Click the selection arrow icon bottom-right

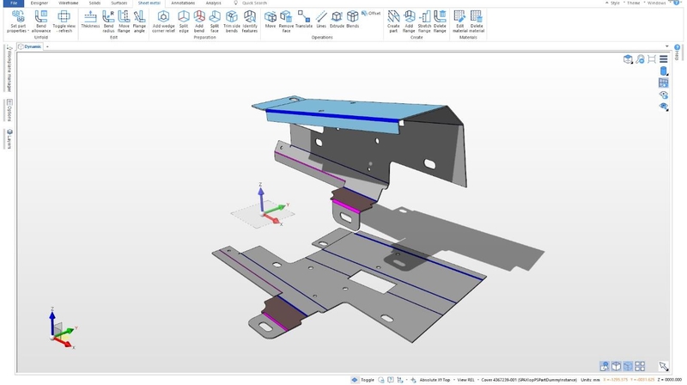coord(663,366)
